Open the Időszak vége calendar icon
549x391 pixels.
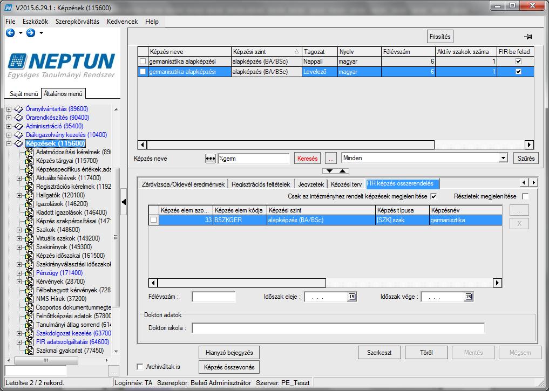click(x=469, y=297)
